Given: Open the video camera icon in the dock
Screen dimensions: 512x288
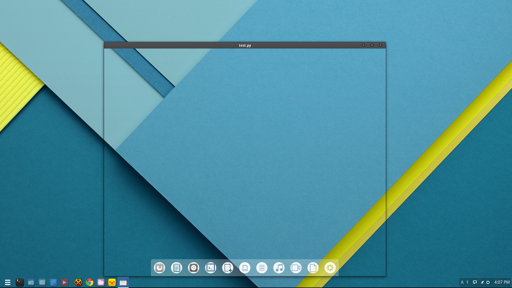Looking at the screenshot, I should pyautogui.click(x=296, y=268).
